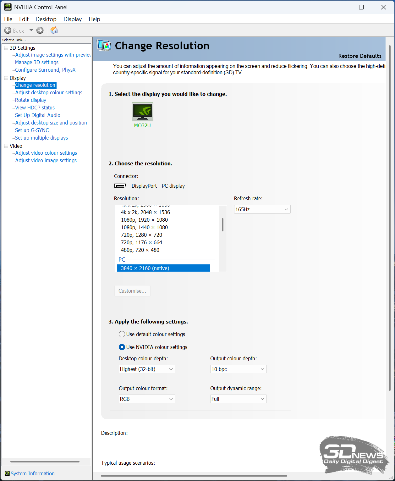
Task: Open Output dynamic range dropdown
Action: click(x=238, y=399)
